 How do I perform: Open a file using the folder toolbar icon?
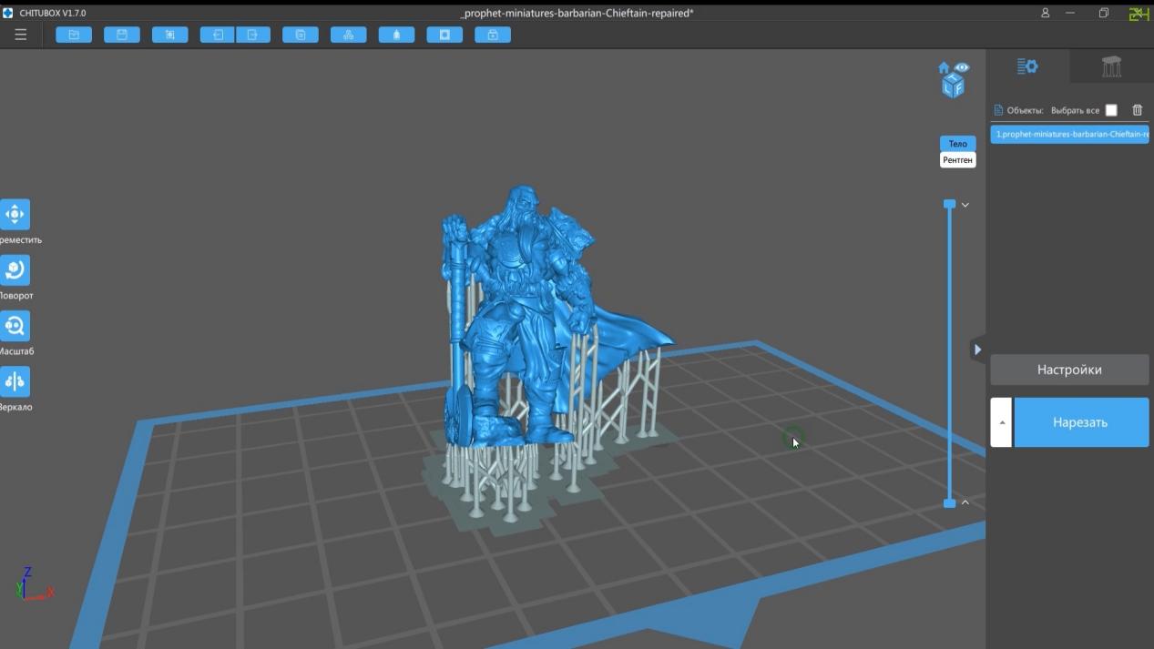[73, 34]
